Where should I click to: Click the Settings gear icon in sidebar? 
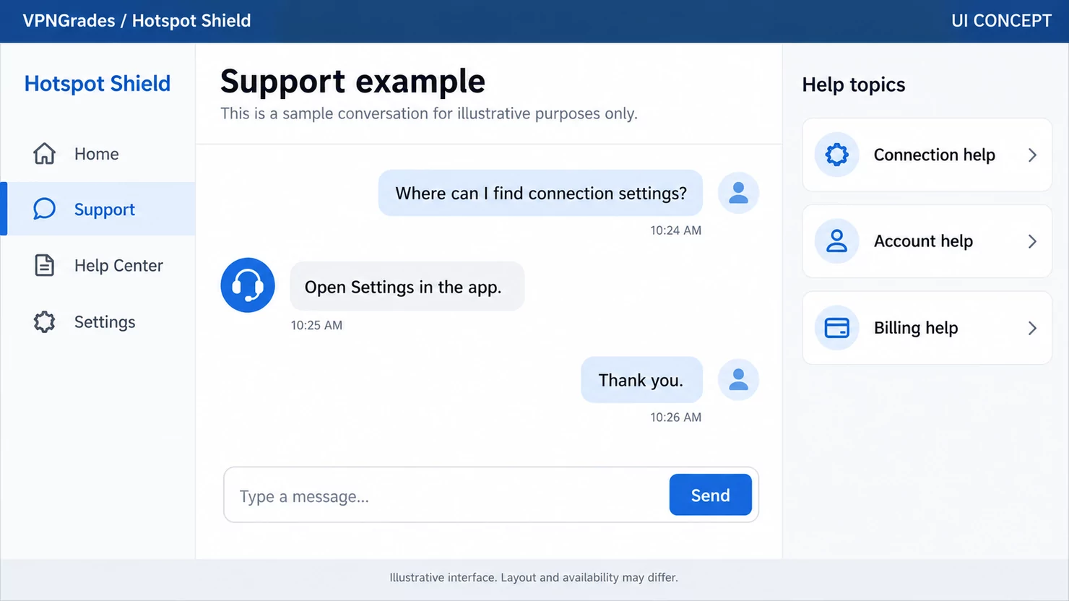[x=44, y=321]
